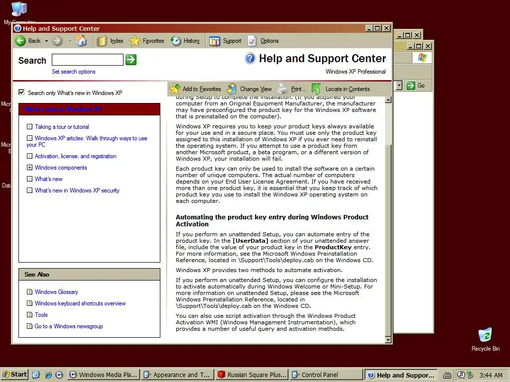
Task: Open the Back history dropdown arrow
Action: coord(46,41)
